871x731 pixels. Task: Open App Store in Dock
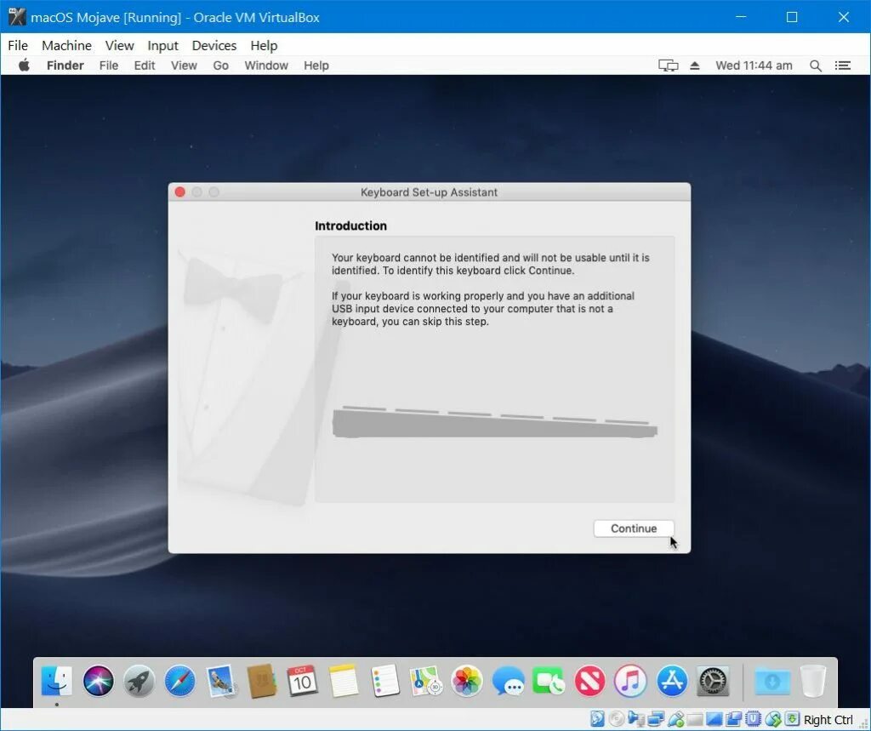tap(672, 681)
